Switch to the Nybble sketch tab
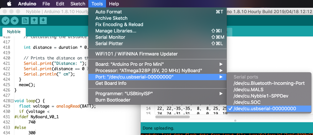 14,32
